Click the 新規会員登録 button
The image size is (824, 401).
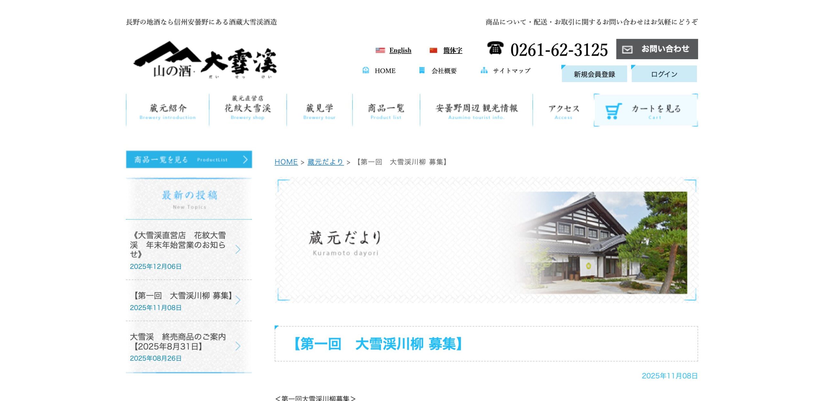point(594,74)
